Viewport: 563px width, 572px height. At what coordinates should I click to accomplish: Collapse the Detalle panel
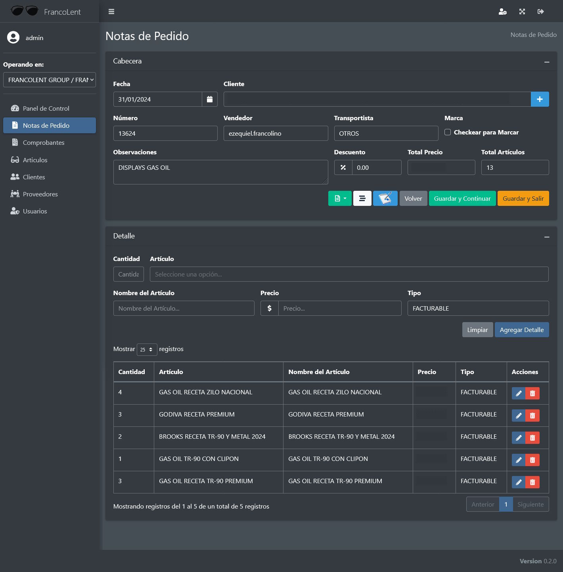(x=547, y=237)
